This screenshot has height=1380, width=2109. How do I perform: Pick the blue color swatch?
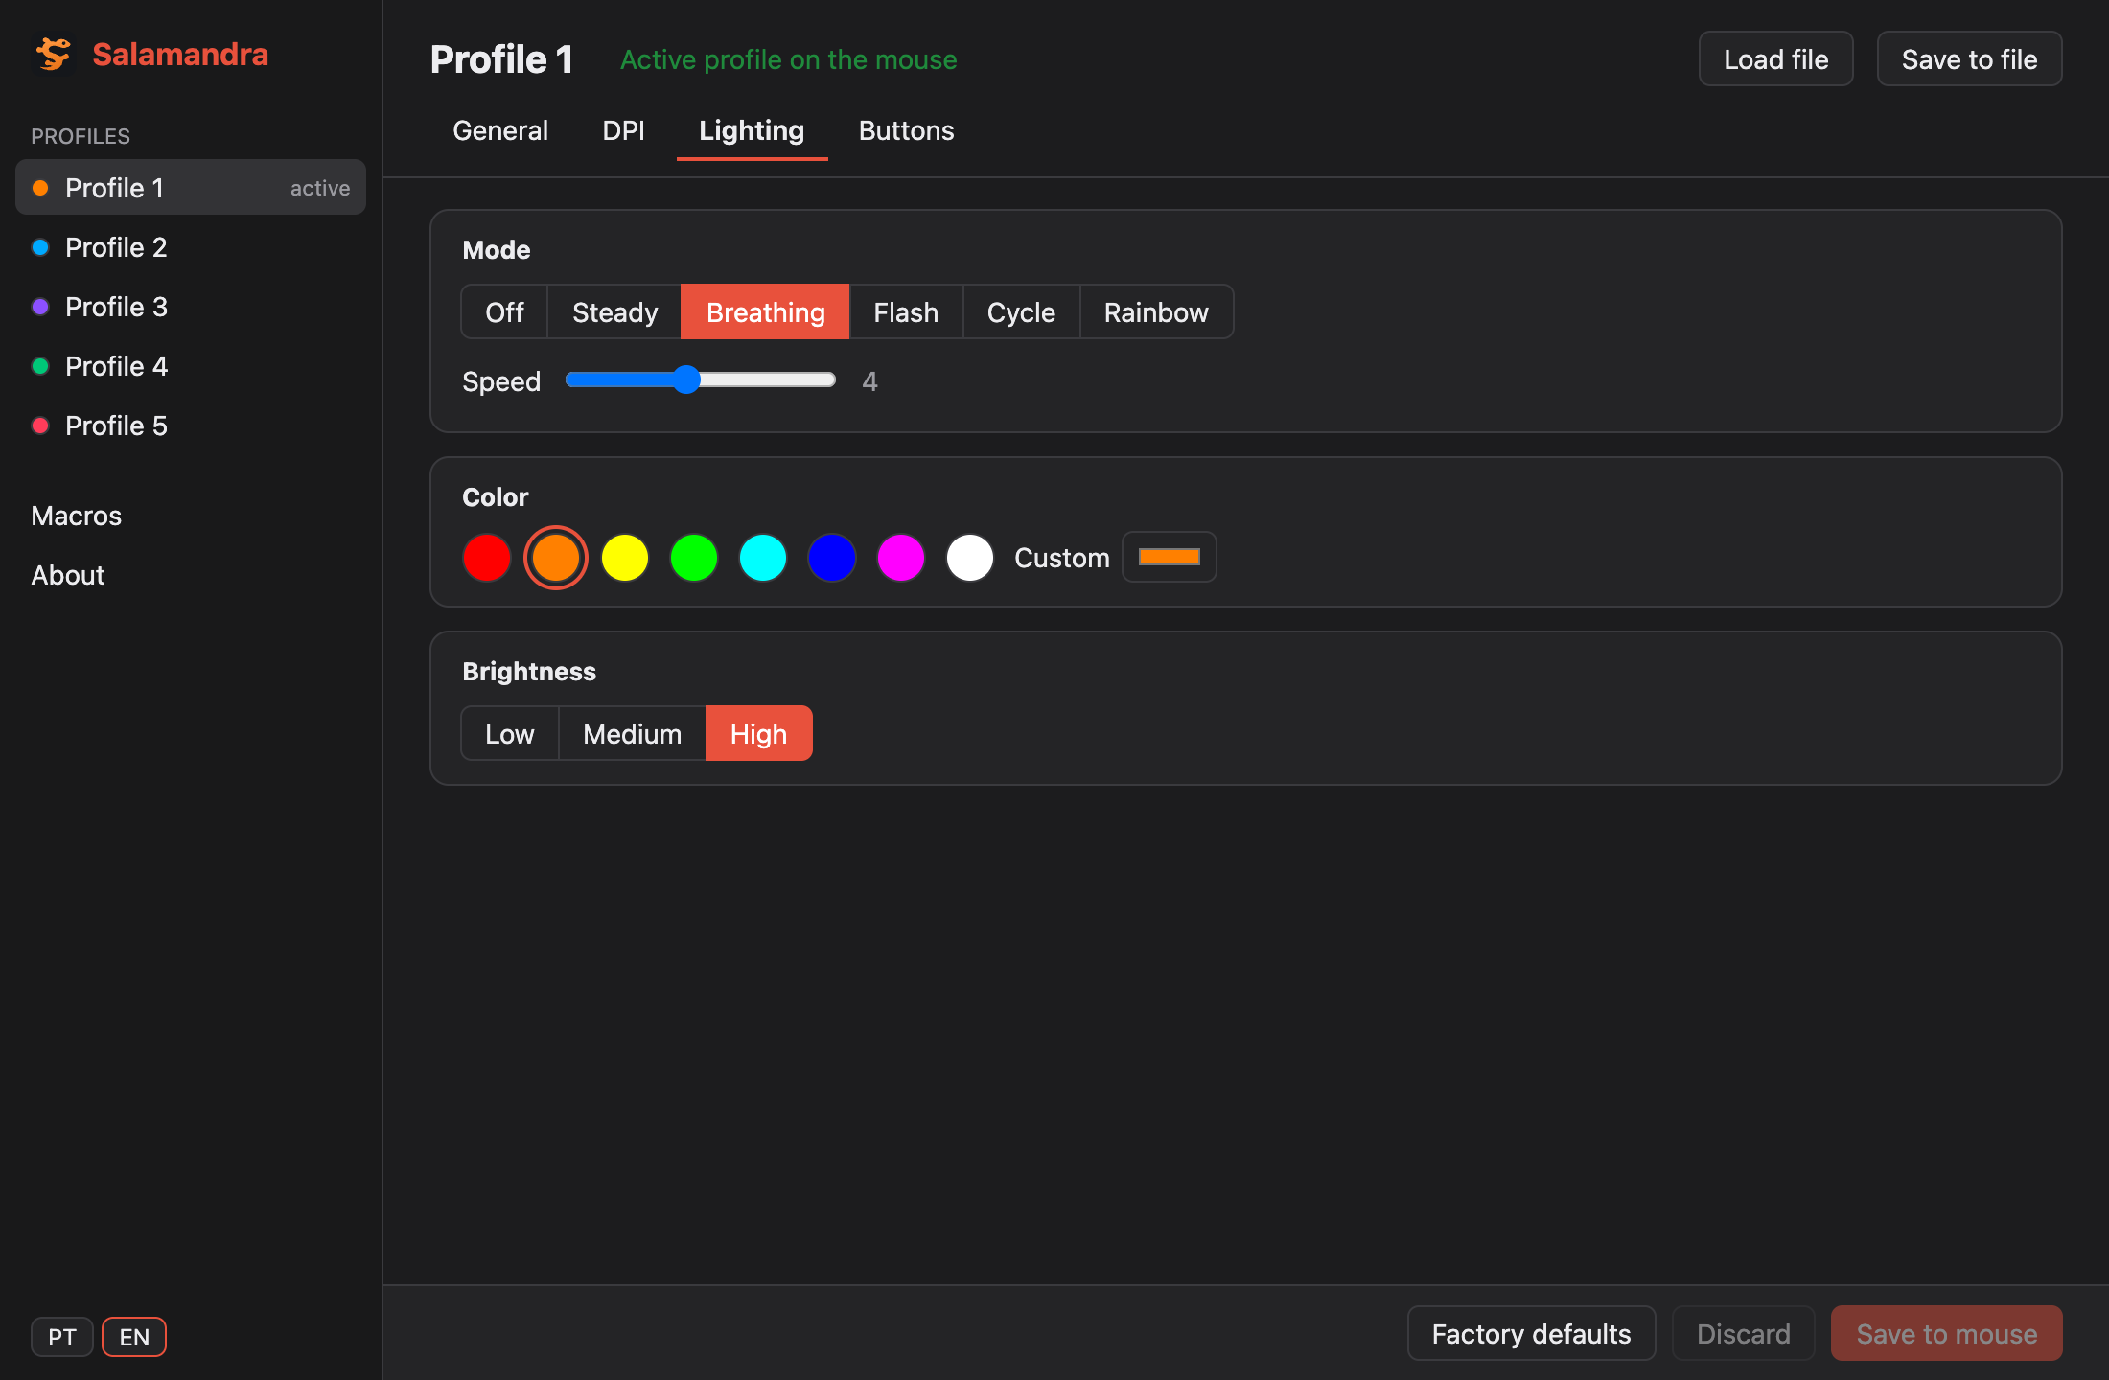click(x=832, y=558)
